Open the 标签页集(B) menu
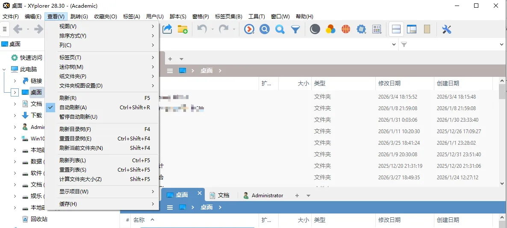507x228 pixels. coord(229,17)
